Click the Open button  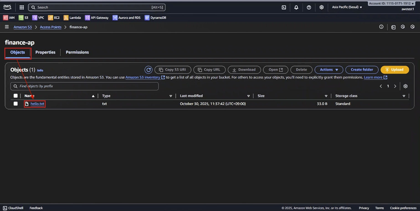pyautogui.click(x=276, y=70)
